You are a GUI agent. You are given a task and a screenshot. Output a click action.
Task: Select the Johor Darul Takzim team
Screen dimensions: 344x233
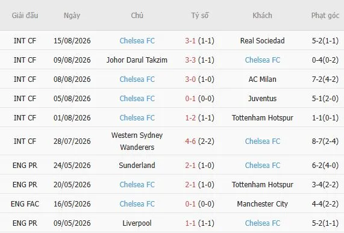tap(137, 60)
